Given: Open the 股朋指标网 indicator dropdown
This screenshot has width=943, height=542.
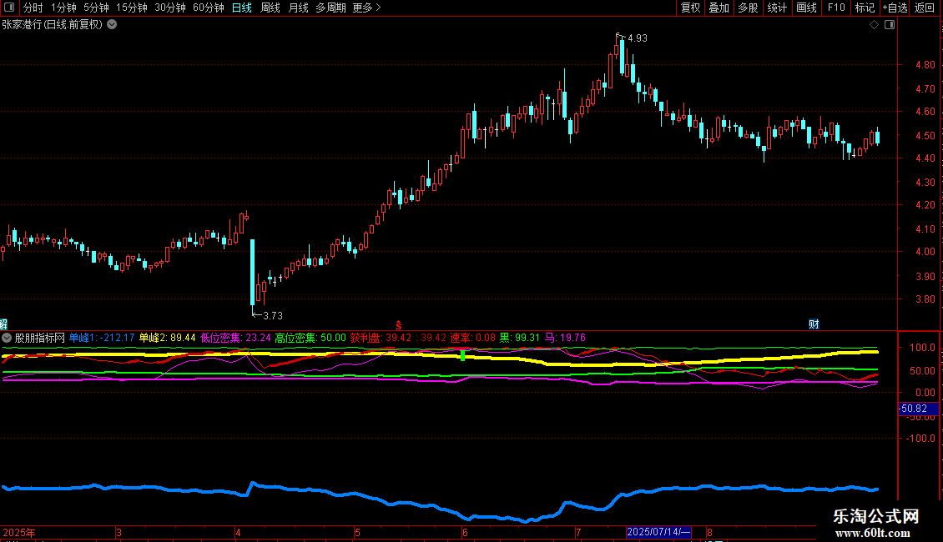Looking at the screenshot, I should (7, 339).
